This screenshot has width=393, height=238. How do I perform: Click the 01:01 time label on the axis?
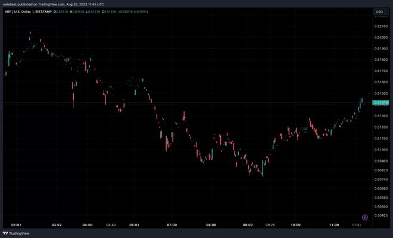click(x=16, y=225)
